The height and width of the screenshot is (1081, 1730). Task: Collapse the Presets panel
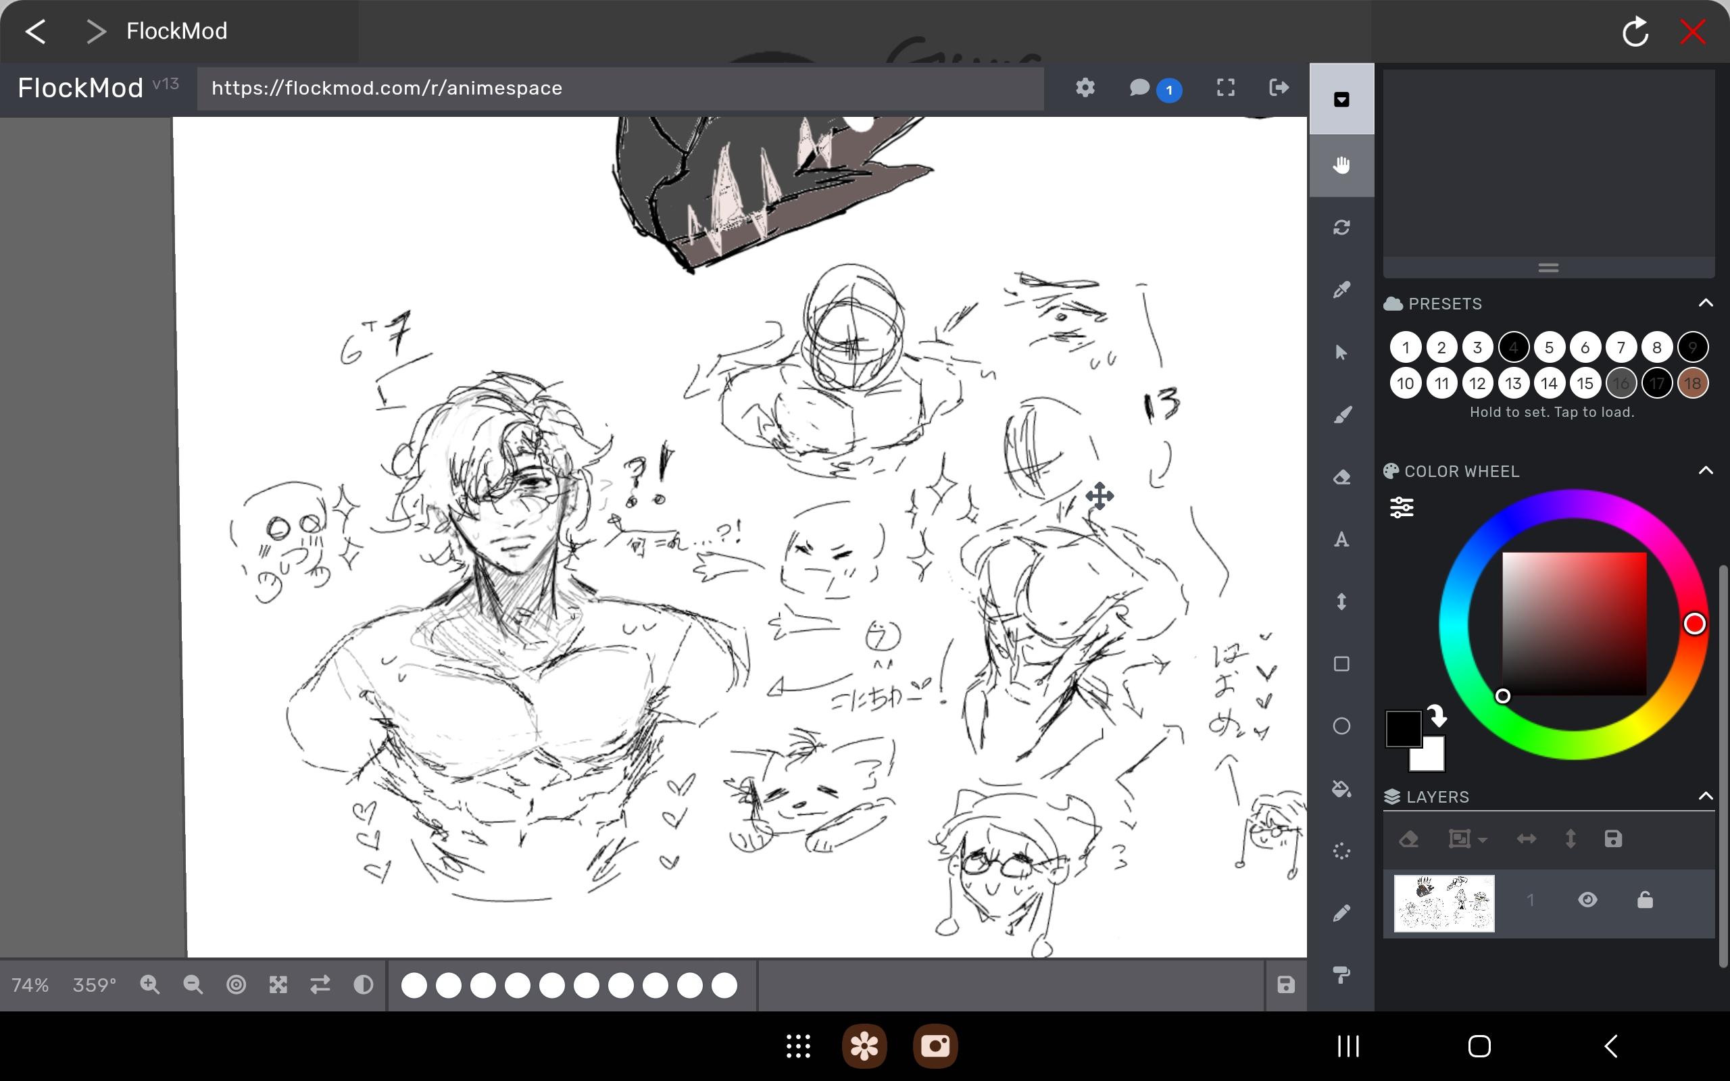tap(1706, 303)
